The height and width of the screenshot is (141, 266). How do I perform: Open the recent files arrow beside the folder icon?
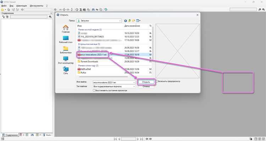pos(5,10)
